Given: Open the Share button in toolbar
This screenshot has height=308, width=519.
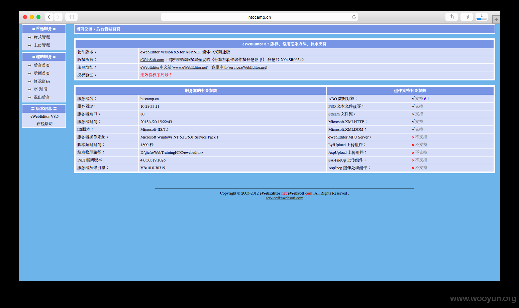Looking at the screenshot, I should (x=451, y=17).
